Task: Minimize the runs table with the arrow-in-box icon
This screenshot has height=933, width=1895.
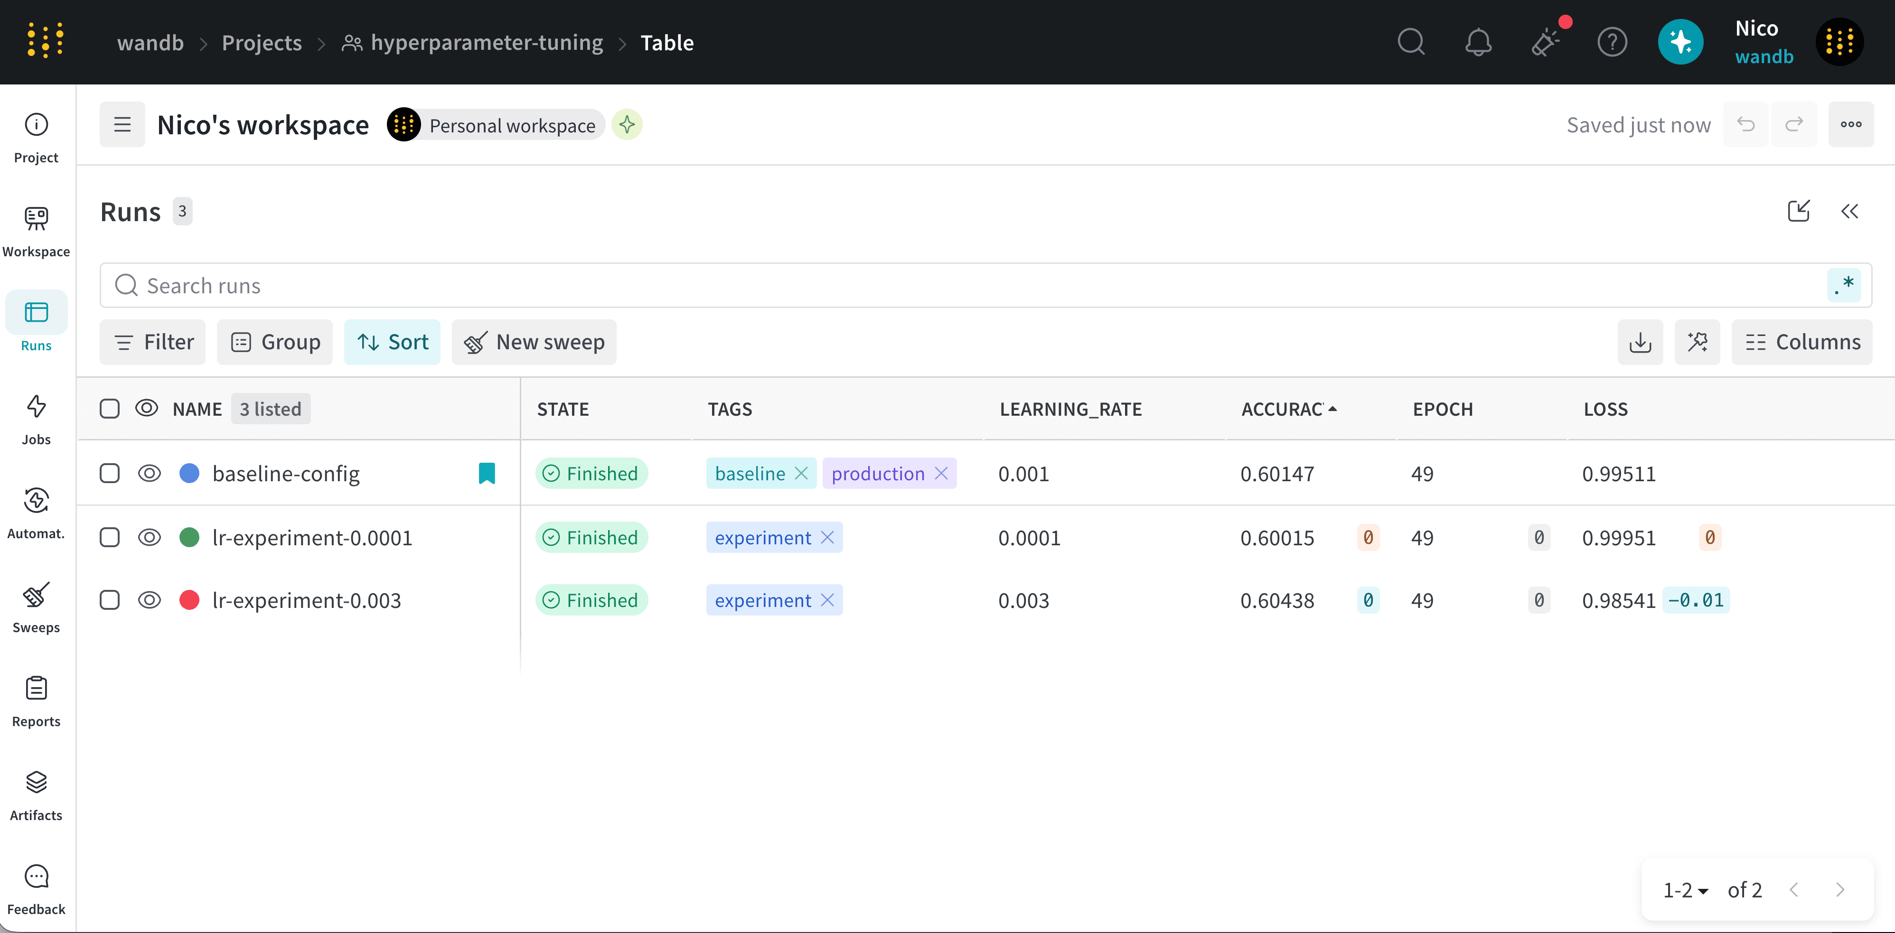Action: [1799, 212]
